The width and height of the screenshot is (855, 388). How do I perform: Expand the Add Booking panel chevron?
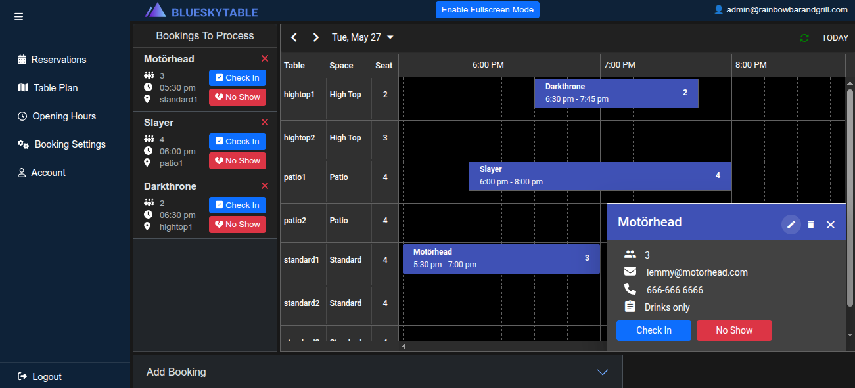pos(603,372)
